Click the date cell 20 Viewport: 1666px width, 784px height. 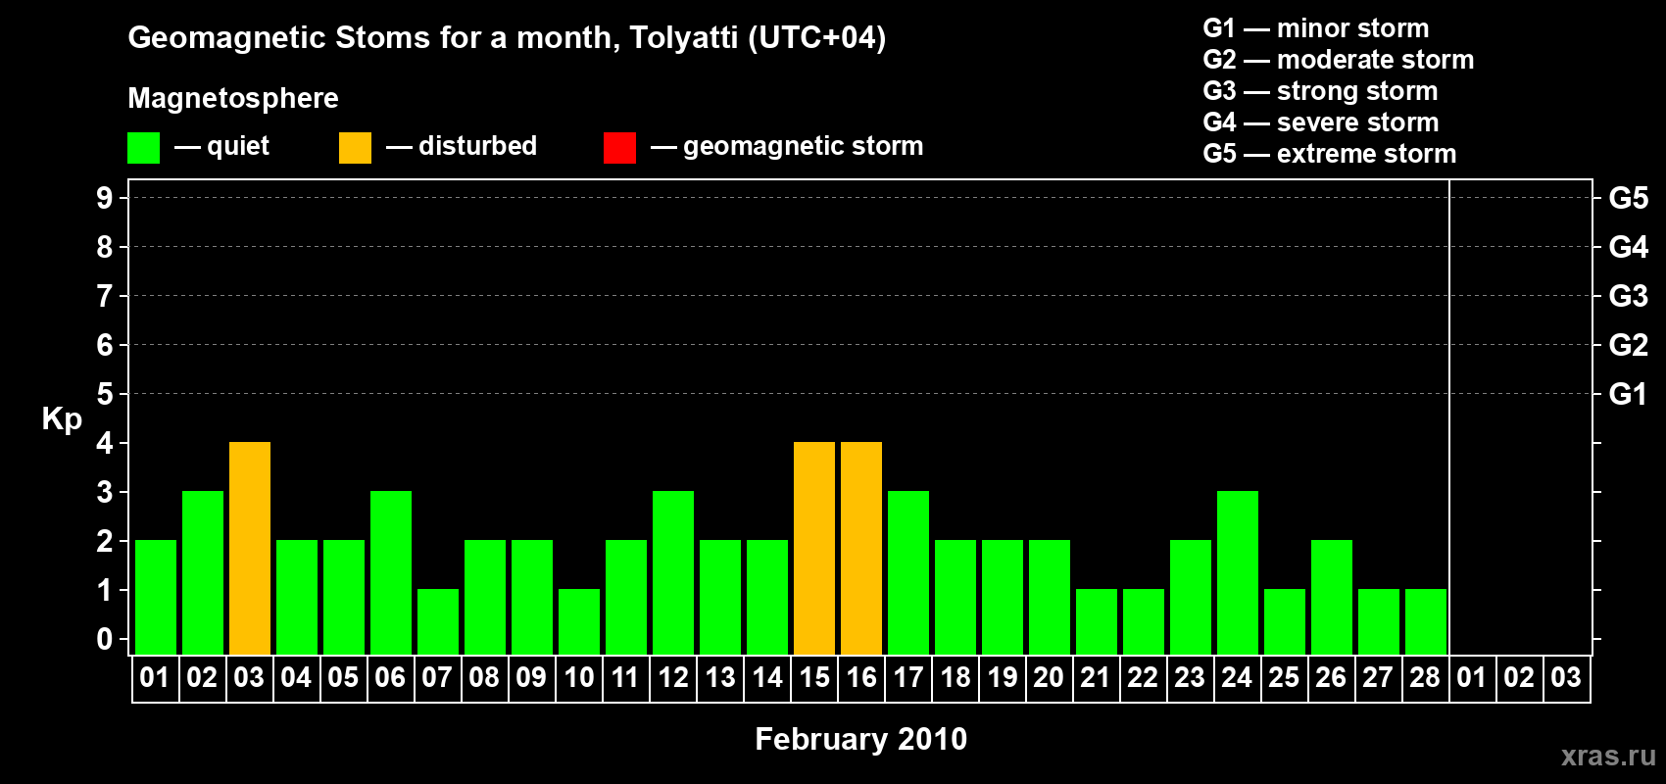click(x=1049, y=678)
